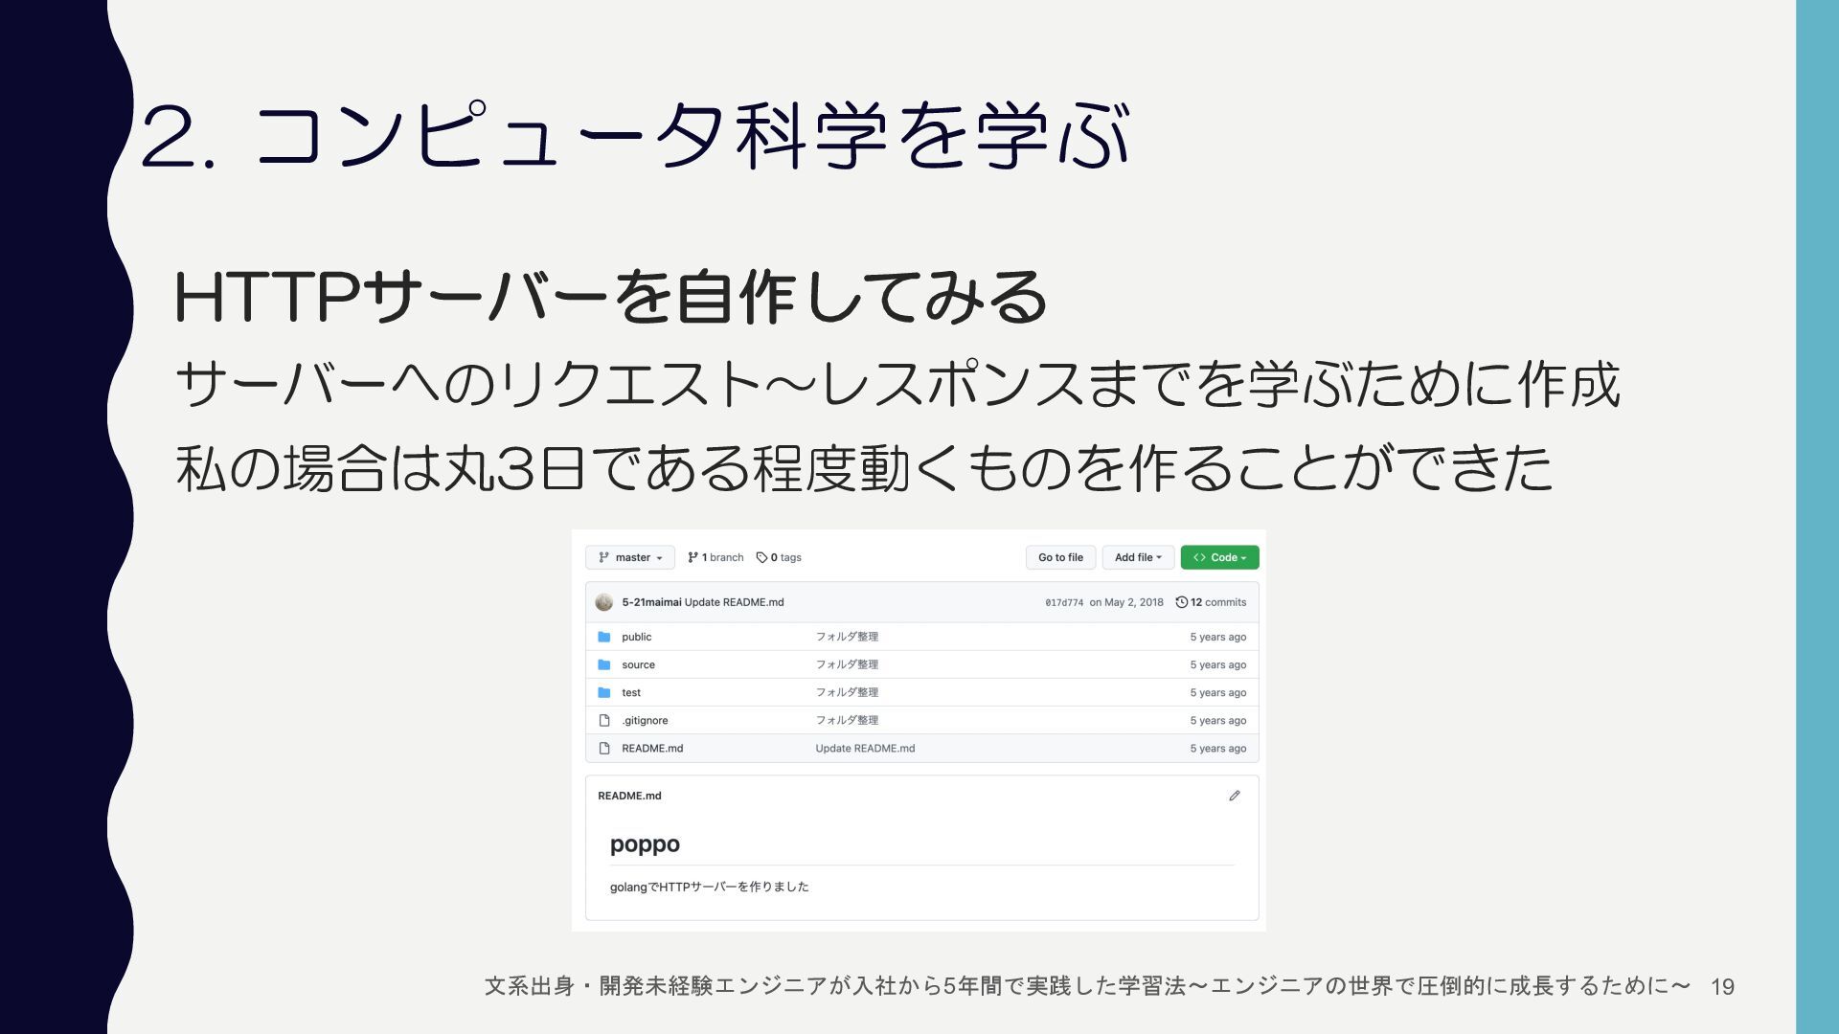Open the 1 branch link

pyautogui.click(x=716, y=557)
